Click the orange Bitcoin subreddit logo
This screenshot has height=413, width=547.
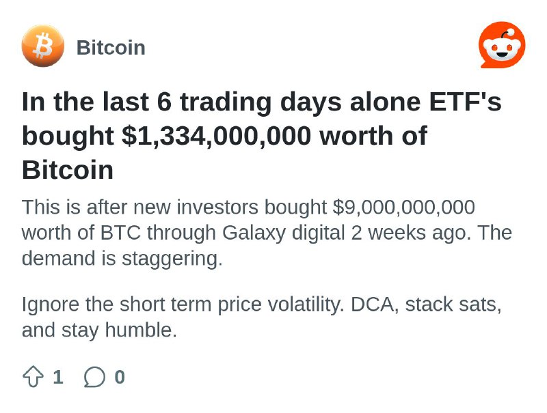(x=42, y=46)
